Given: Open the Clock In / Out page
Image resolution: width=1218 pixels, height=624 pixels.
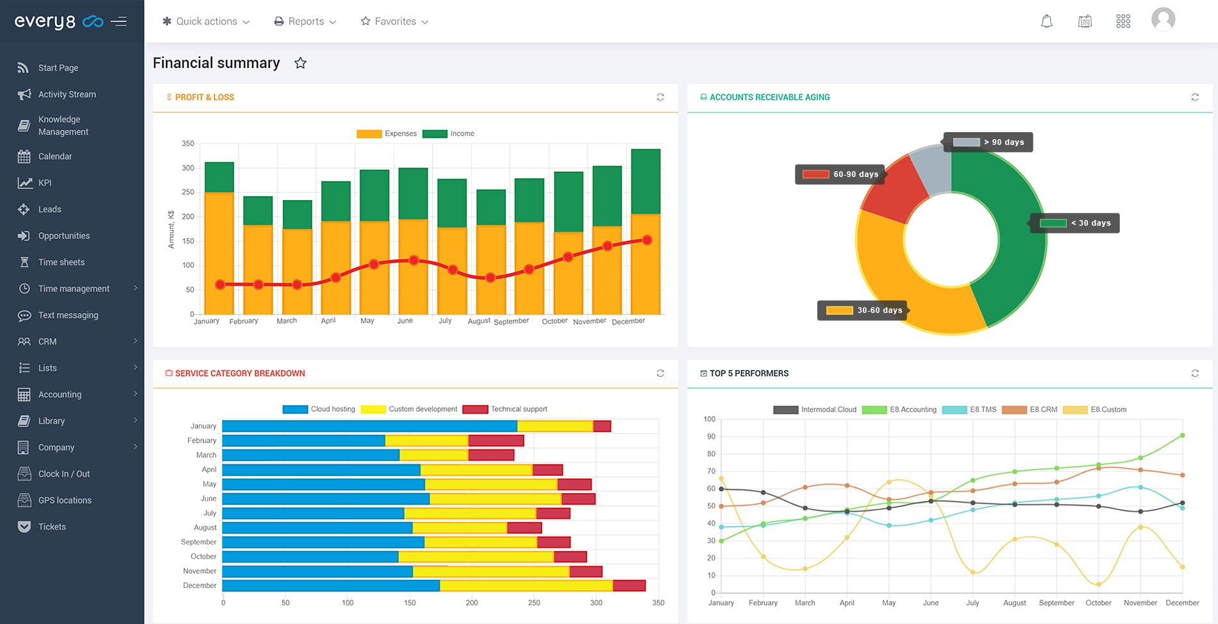Looking at the screenshot, I should point(64,473).
